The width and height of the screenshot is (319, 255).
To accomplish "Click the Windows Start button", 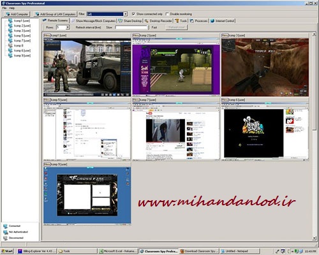I will [7, 251].
